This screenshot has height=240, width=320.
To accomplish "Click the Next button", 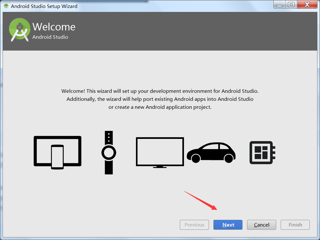I will pyautogui.click(x=228, y=225).
